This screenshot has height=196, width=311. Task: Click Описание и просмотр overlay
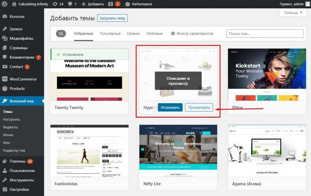pos(178,81)
